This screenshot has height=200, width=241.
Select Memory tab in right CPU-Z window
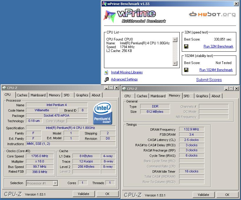[174, 96]
